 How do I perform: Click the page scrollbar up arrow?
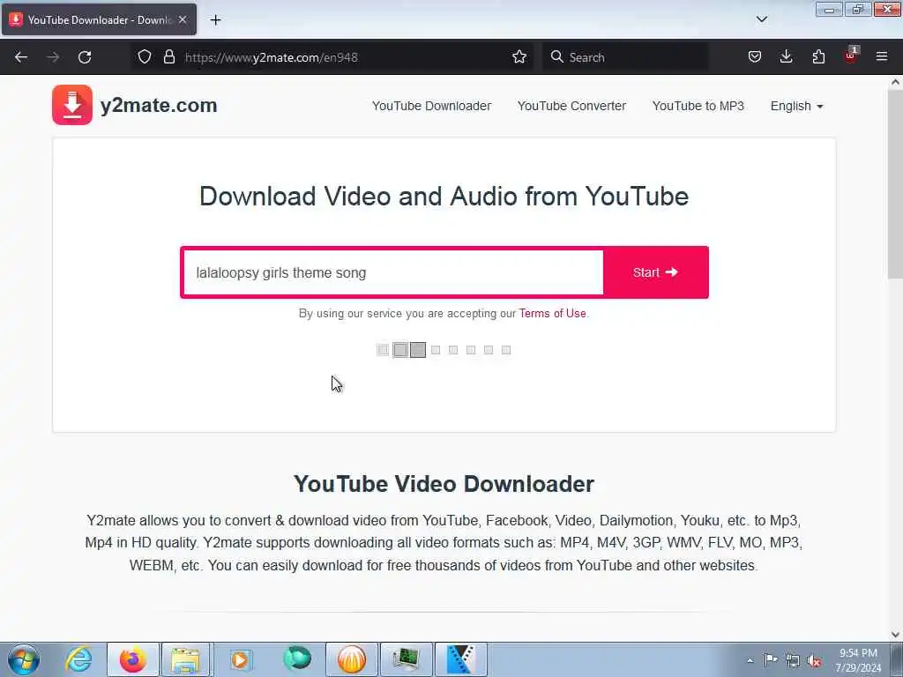point(896,82)
